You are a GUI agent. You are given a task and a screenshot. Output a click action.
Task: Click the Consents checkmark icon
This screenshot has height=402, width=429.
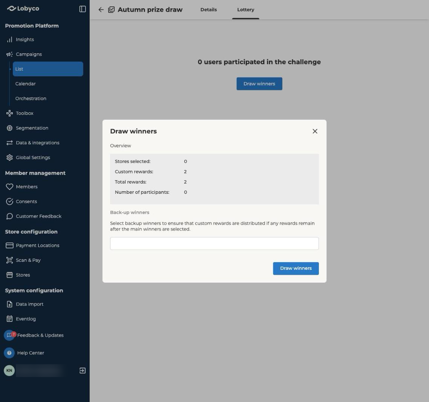tap(9, 201)
